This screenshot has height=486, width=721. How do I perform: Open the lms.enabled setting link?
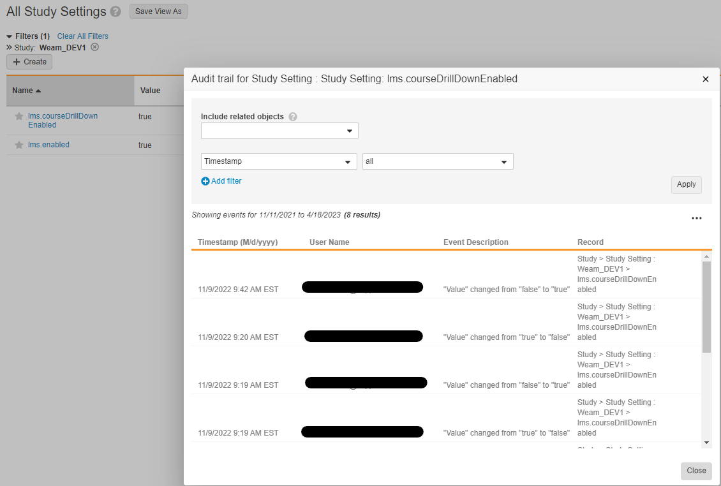48,145
